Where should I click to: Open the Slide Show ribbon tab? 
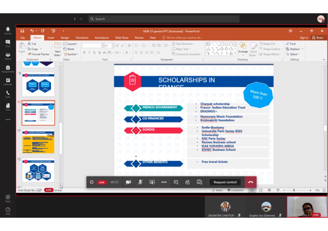[x=122, y=37]
